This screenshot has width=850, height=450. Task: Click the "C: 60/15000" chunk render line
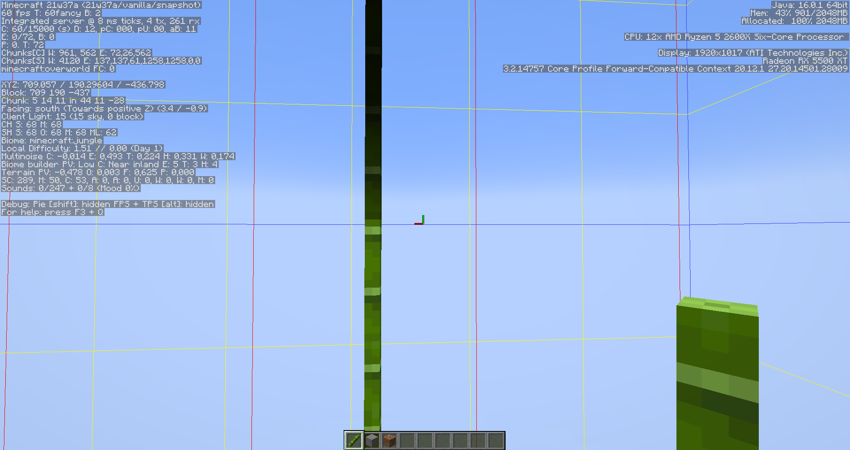pyautogui.click(x=99, y=29)
